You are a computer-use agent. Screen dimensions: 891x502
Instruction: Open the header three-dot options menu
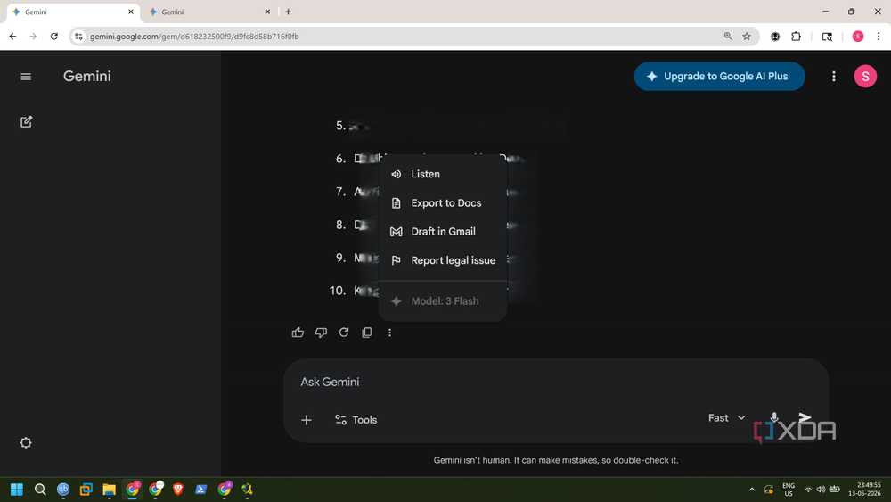click(834, 76)
